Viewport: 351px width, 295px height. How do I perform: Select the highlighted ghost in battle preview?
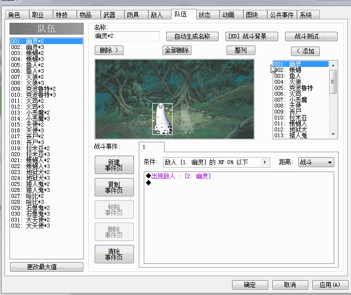tap(162, 119)
